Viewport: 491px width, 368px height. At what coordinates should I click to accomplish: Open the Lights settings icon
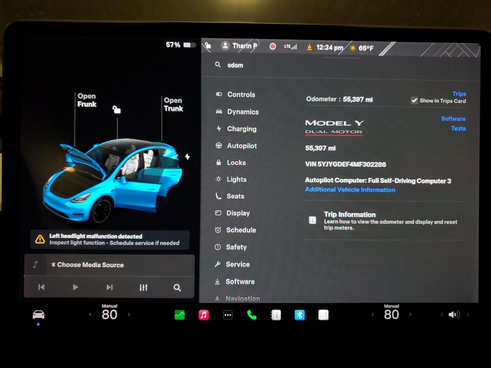[x=218, y=179]
